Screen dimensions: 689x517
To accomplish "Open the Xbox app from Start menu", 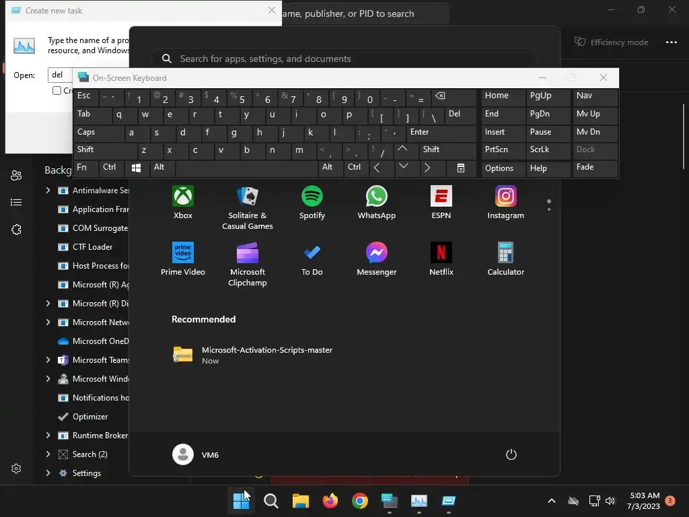I will tap(183, 203).
